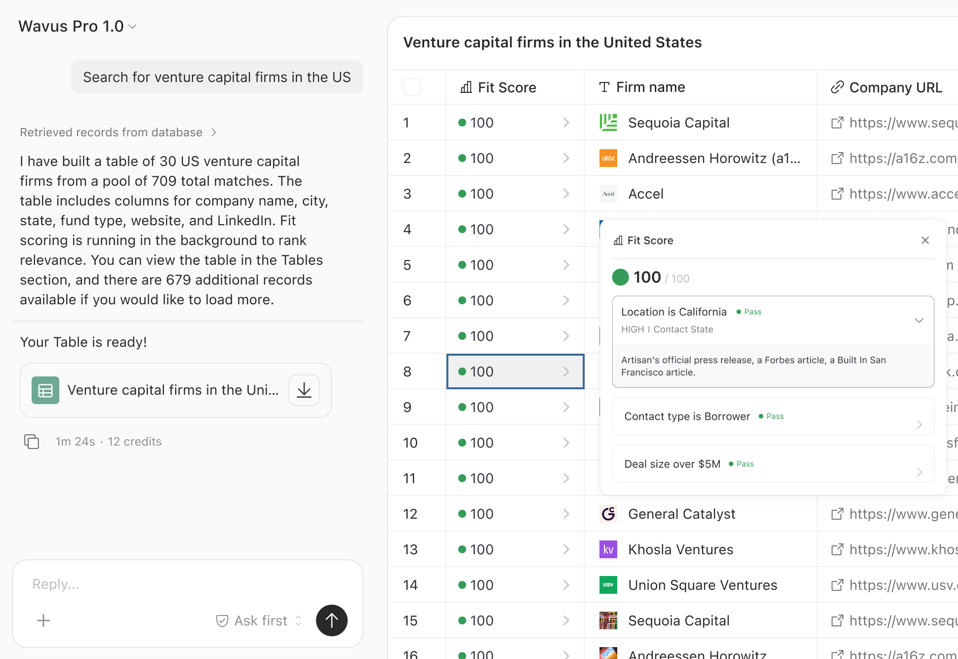Screen dimensions: 958x659
Task: Click the Union Square Ventures usv logo
Action: pyautogui.click(x=608, y=585)
